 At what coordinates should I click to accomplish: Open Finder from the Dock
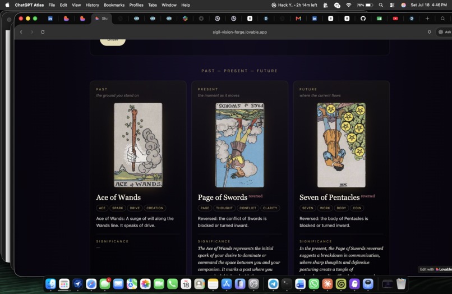tap(50, 284)
